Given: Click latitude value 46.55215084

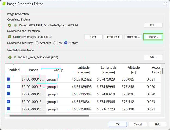Looking at the screenshot, I should click(x=82, y=94).
